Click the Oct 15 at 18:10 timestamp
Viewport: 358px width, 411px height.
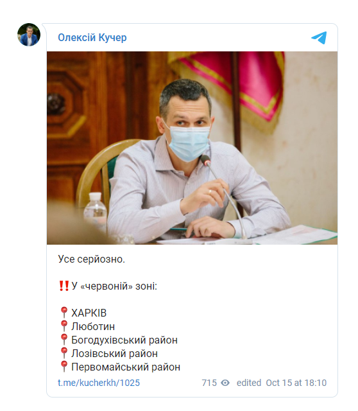(296, 383)
